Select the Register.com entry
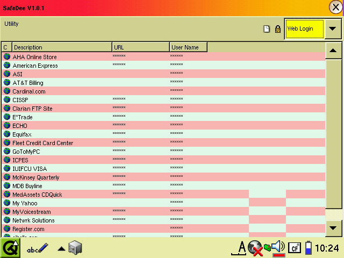Screen dimensions: 344x258 click(x=163, y=228)
